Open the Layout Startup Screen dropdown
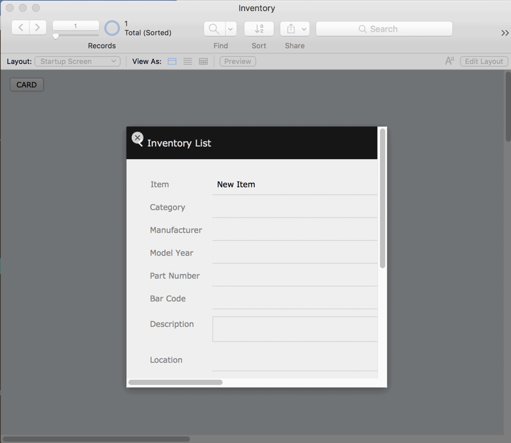The image size is (511, 443). click(x=78, y=61)
